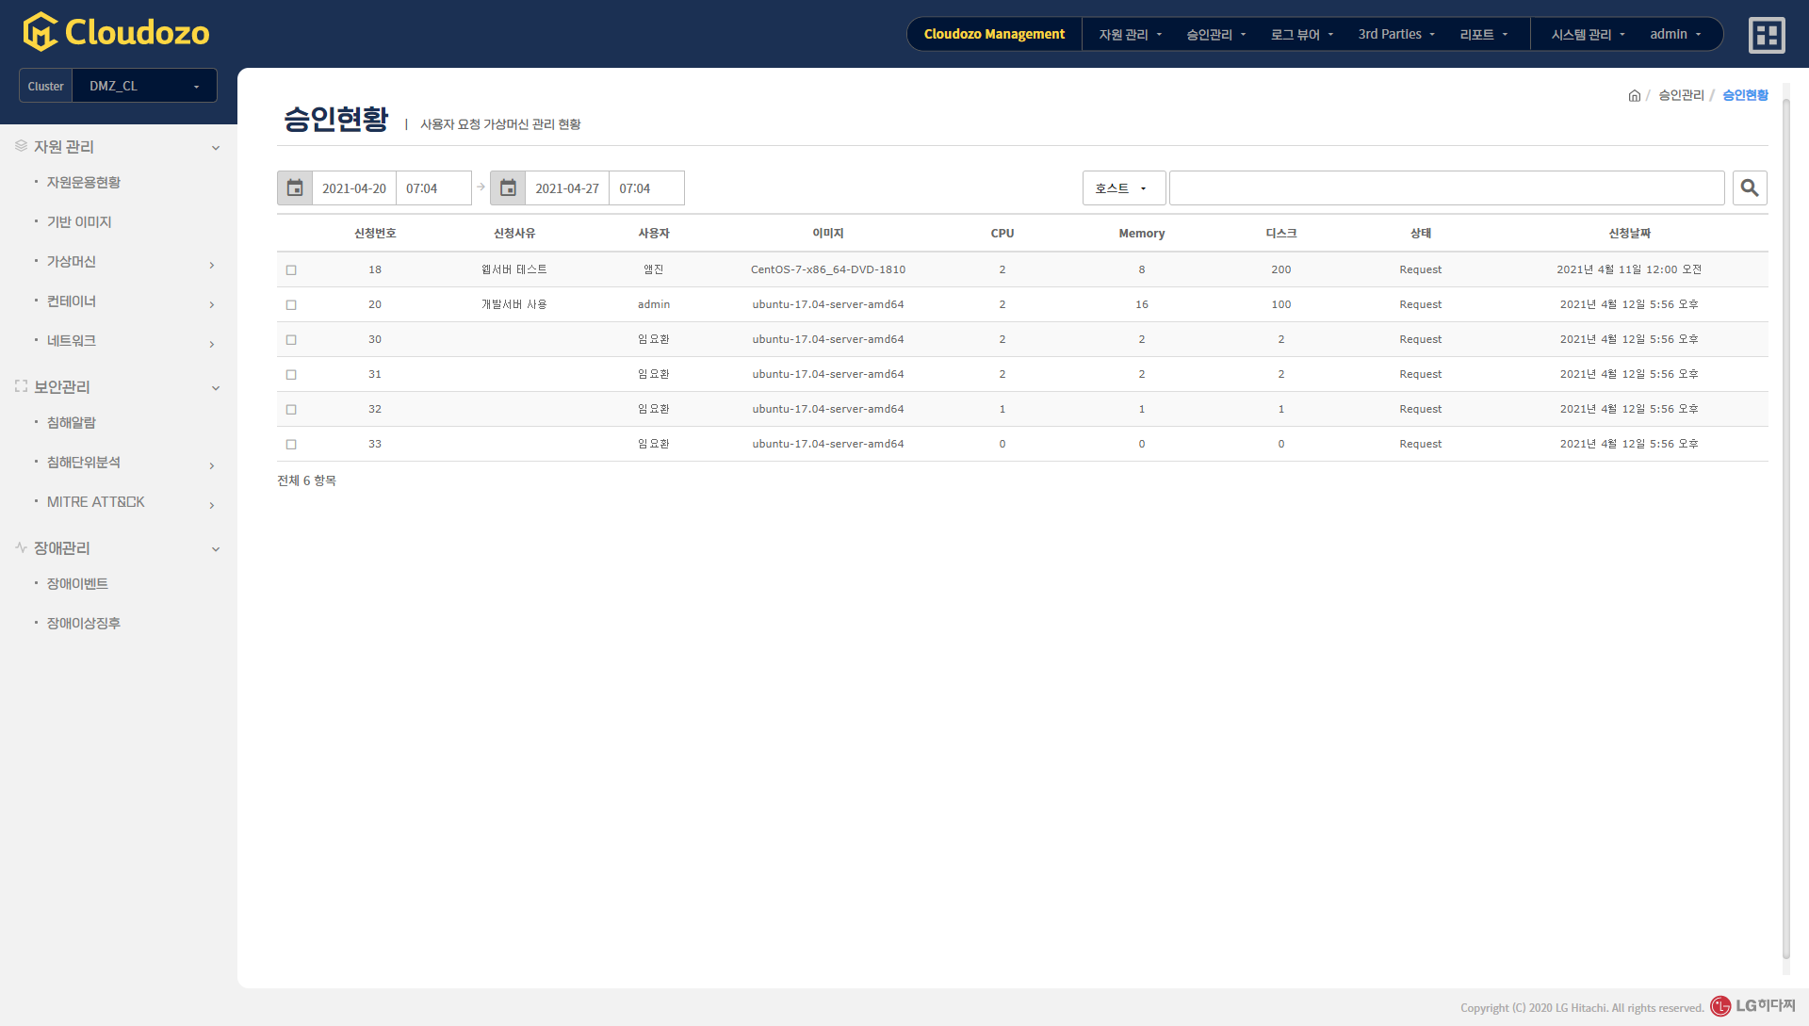The image size is (1809, 1026).
Task: Click the 자원 관리 layers icon in the sidebar
Action: pos(21,146)
